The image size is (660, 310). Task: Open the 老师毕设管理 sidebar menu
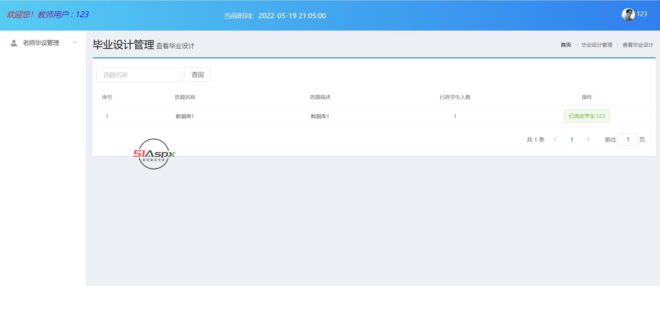[43, 43]
